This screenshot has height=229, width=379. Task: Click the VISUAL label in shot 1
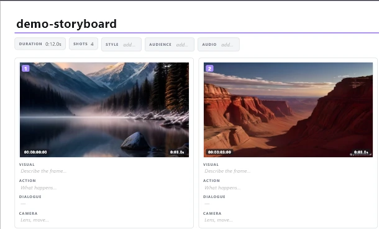click(27, 165)
